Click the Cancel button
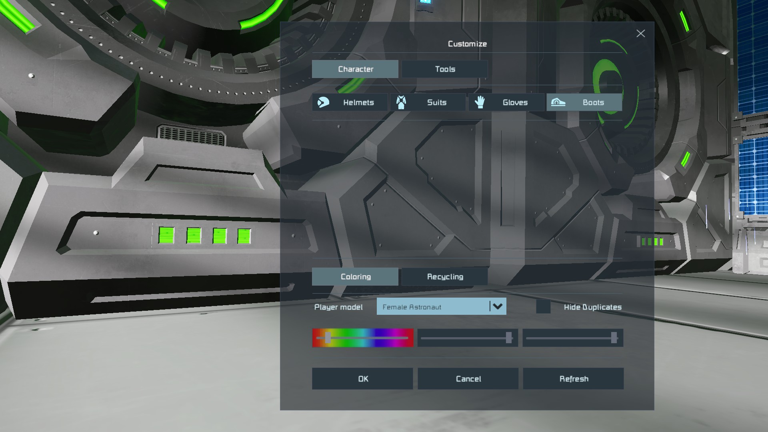 (468, 379)
